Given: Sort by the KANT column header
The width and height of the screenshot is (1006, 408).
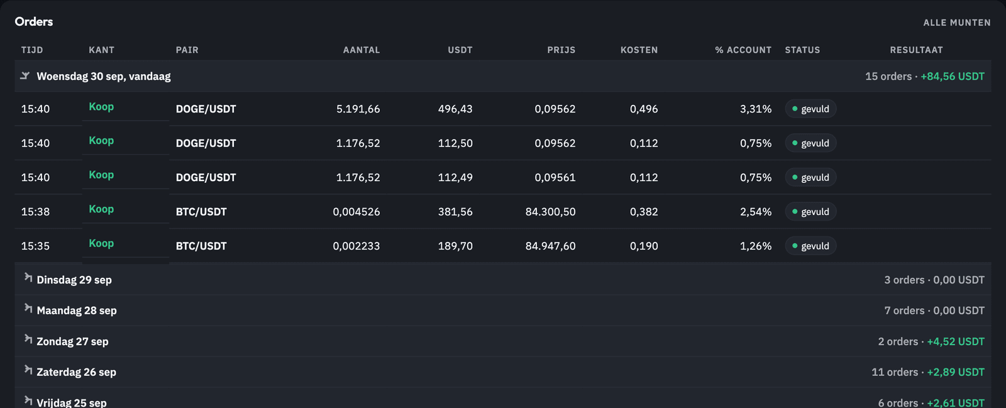Looking at the screenshot, I should point(101,50).
